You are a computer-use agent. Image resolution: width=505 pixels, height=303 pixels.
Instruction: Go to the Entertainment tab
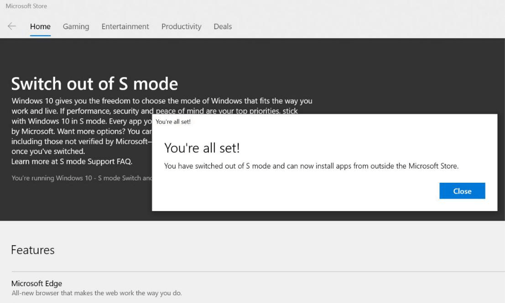(x=125, y=26)
